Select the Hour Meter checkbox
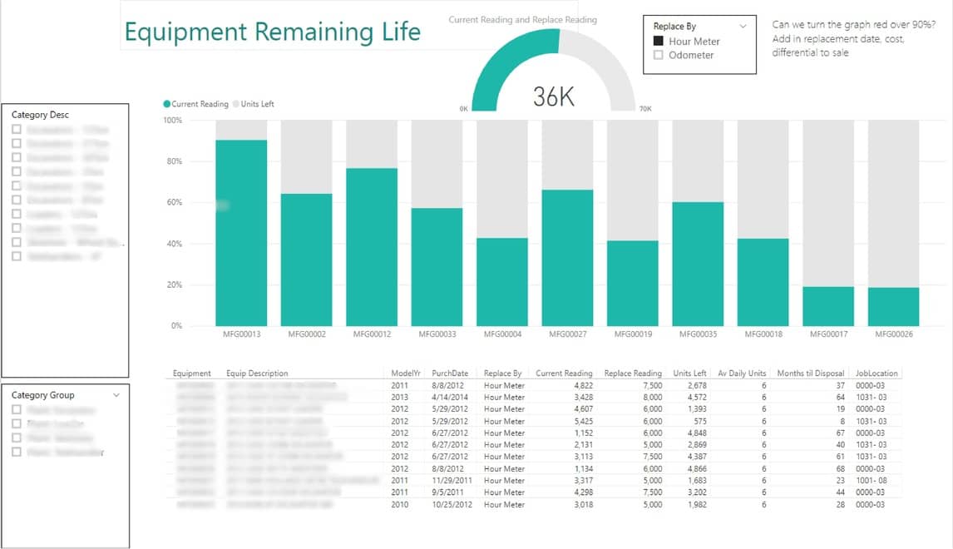 pos(659,41)
